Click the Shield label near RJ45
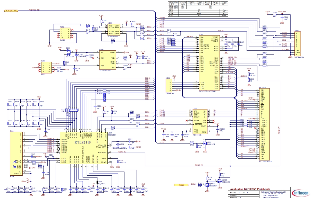Screen dimensions: 311x198 (24, 181)
